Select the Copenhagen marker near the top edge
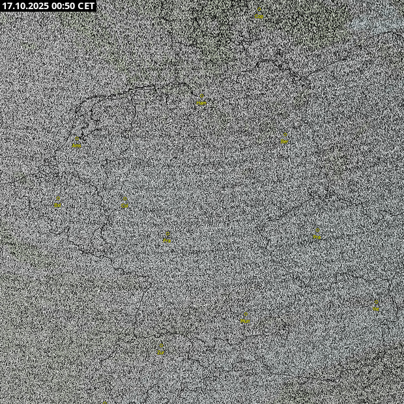Image resolution: width=404 pixels, height=404 pixels. (259, 10)
